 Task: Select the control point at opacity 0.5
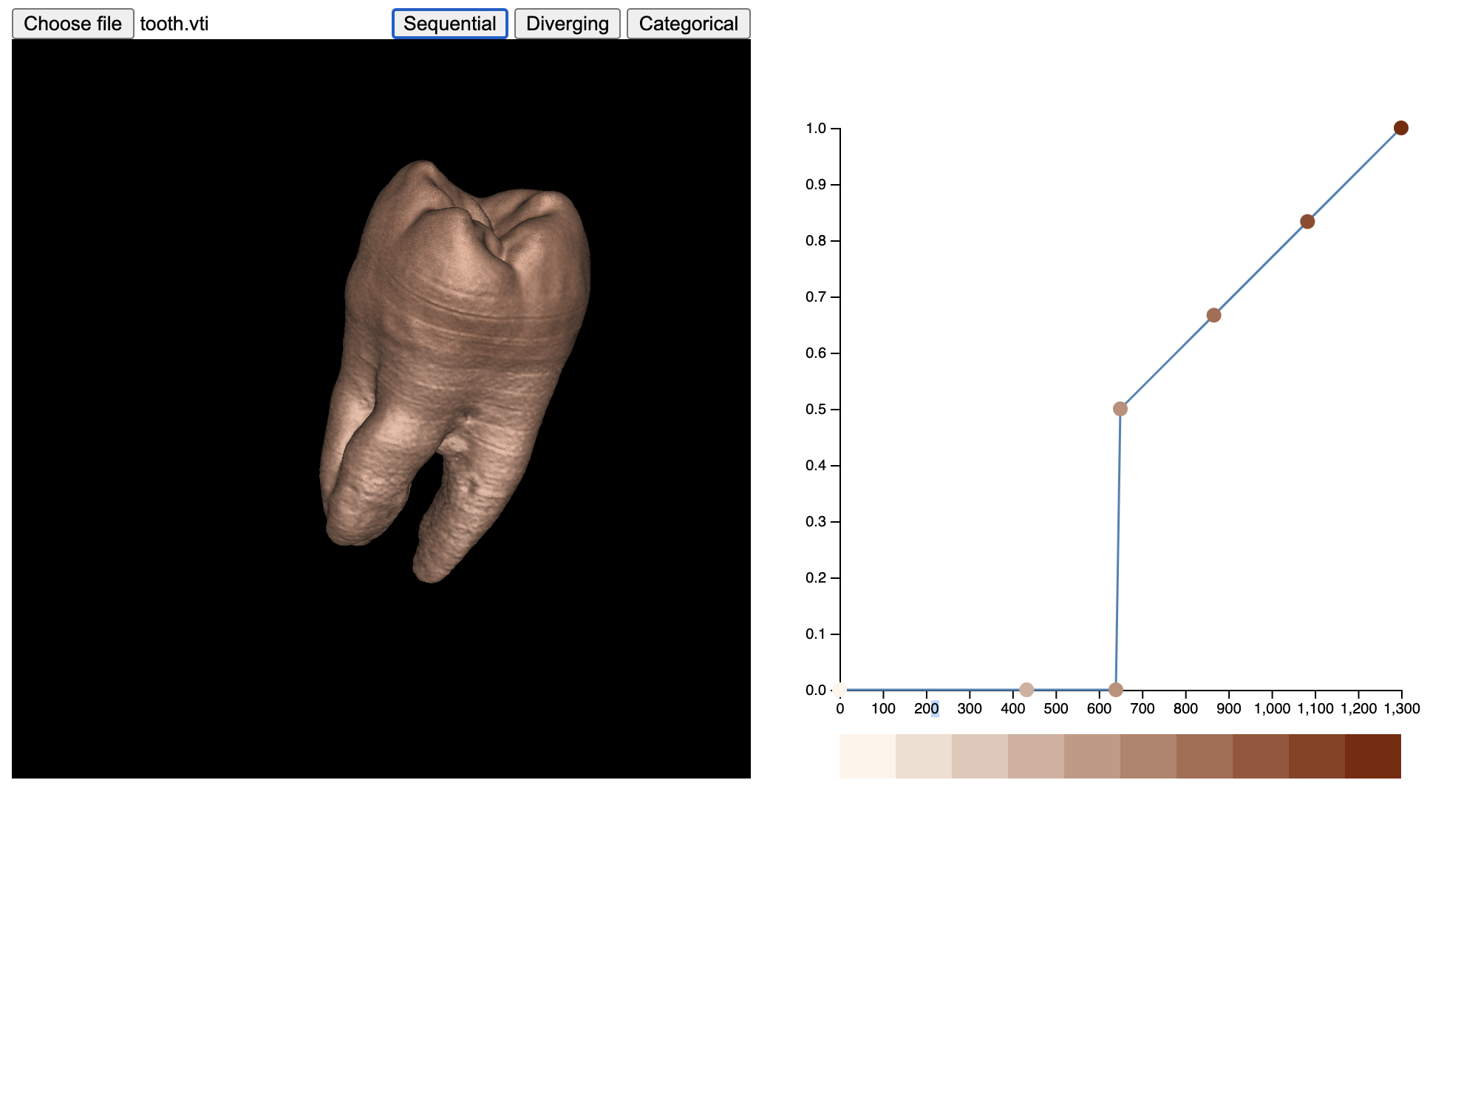(1120, 409)
